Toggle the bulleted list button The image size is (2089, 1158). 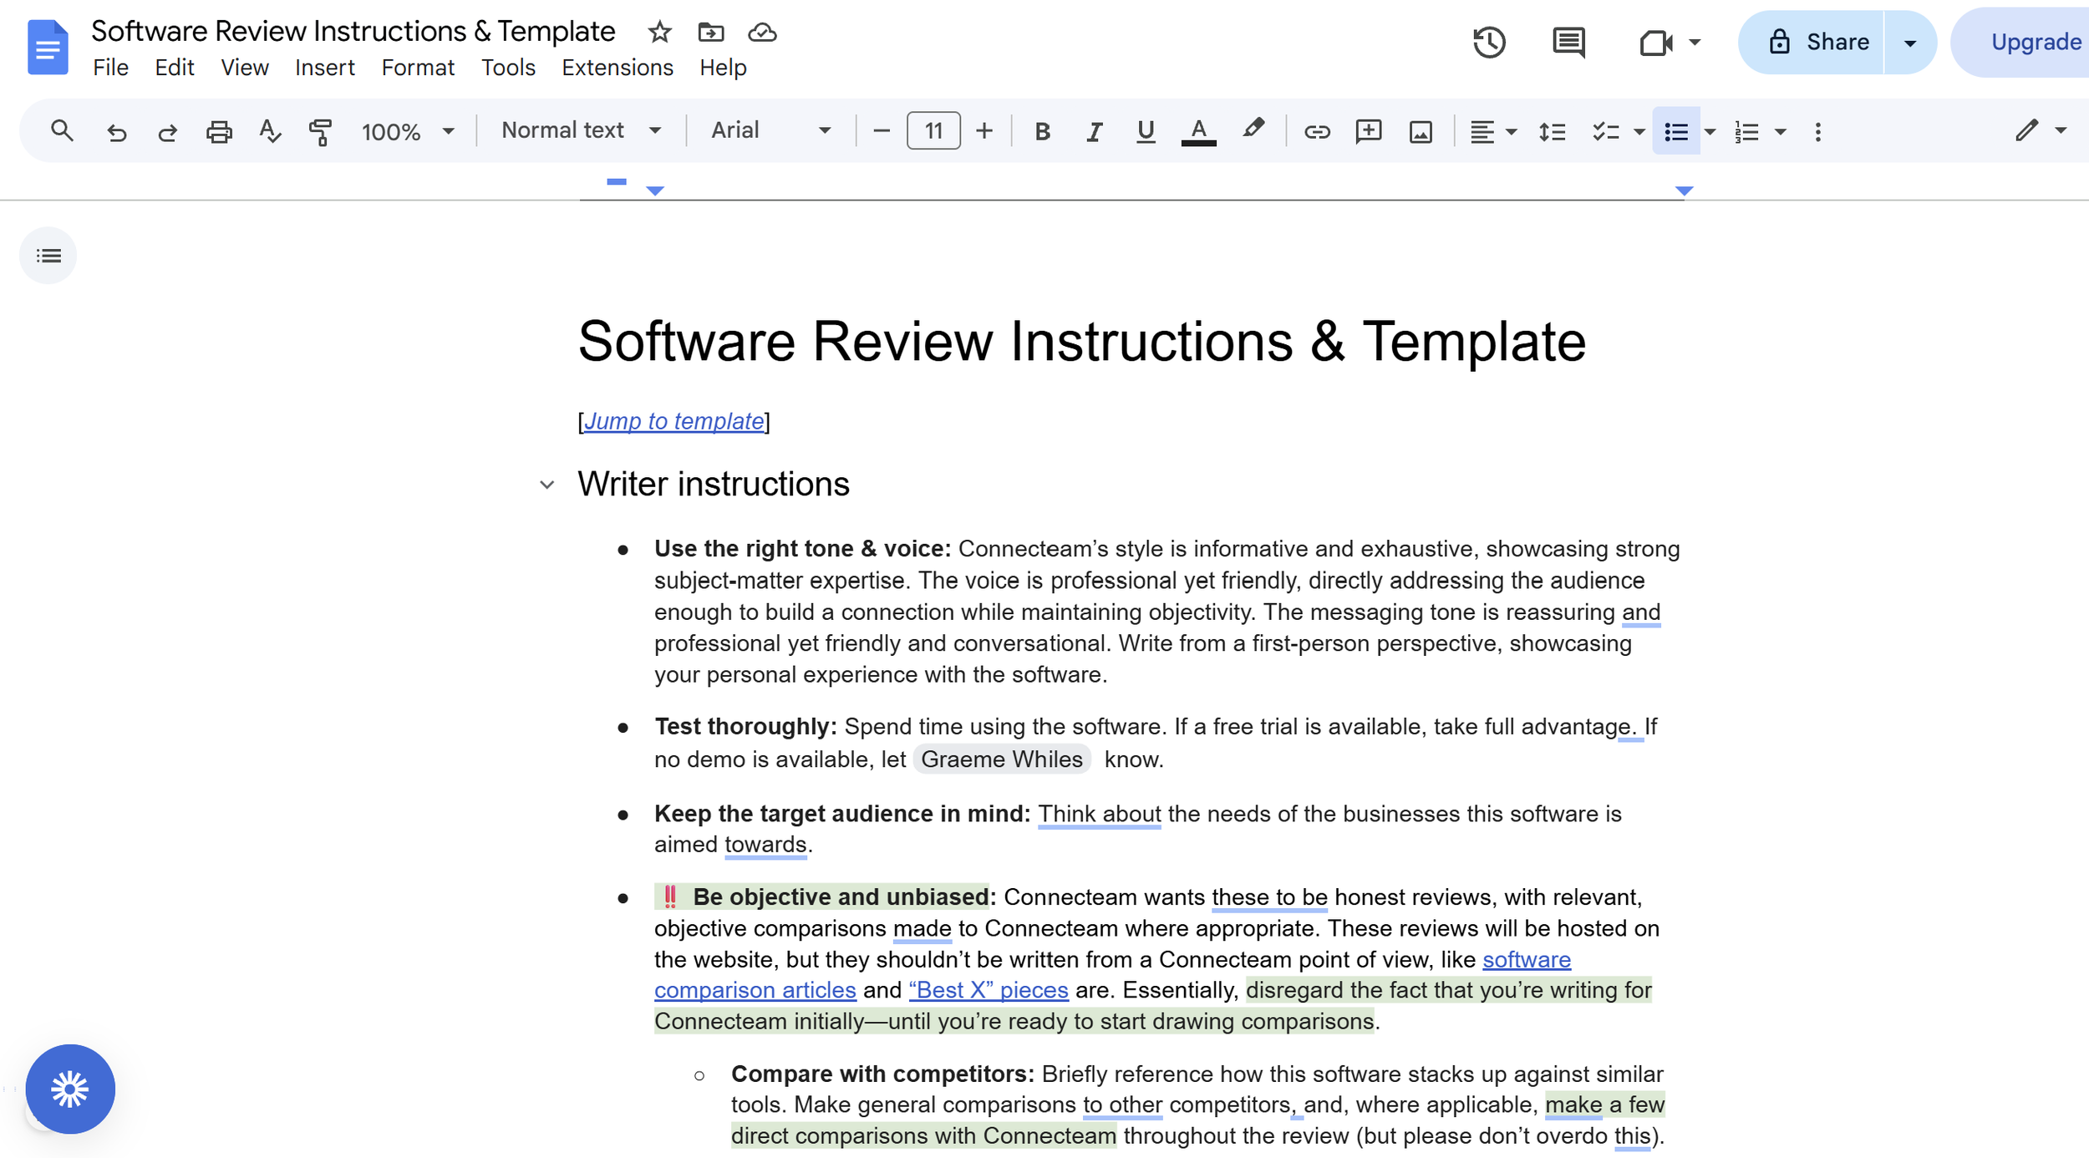click(x=1676, y=131)
